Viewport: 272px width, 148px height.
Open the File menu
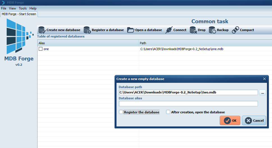tap(4, 8)
